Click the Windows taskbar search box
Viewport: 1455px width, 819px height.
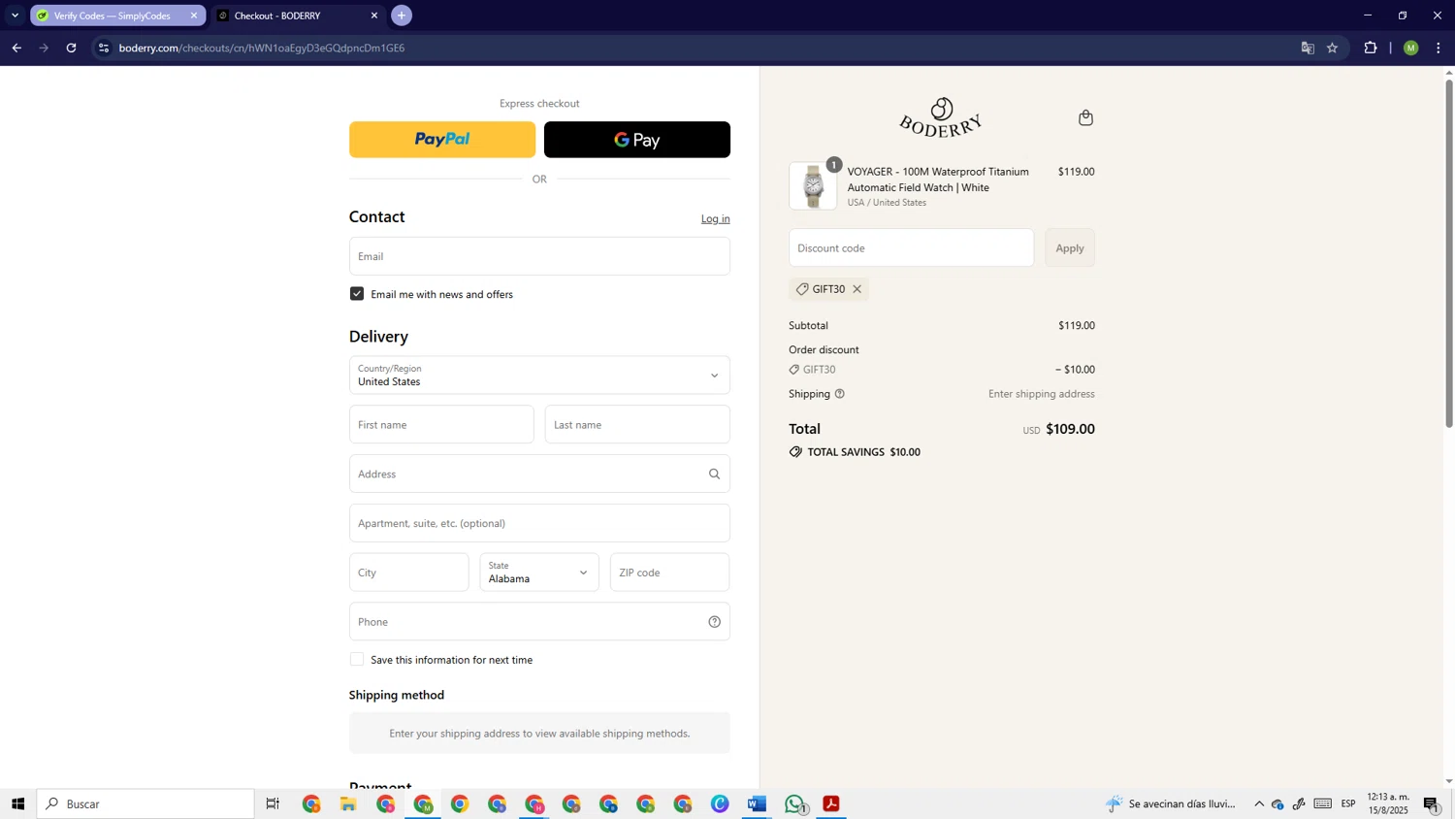(x=145, y=803)
